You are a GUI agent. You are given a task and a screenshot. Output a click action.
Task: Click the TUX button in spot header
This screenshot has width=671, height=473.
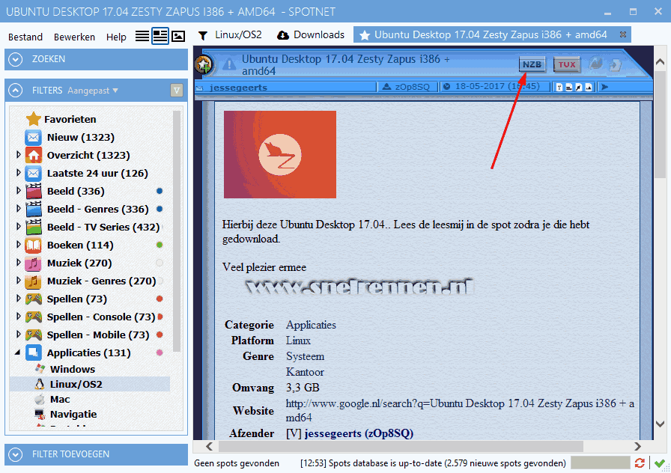567,64
